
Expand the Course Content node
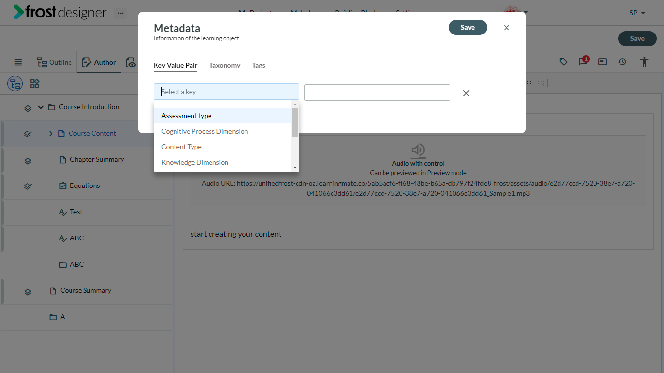point(51,133)
